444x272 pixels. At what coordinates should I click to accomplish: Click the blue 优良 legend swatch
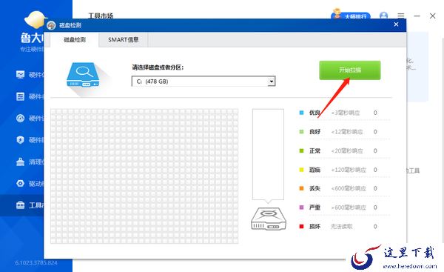coord(302,113)
